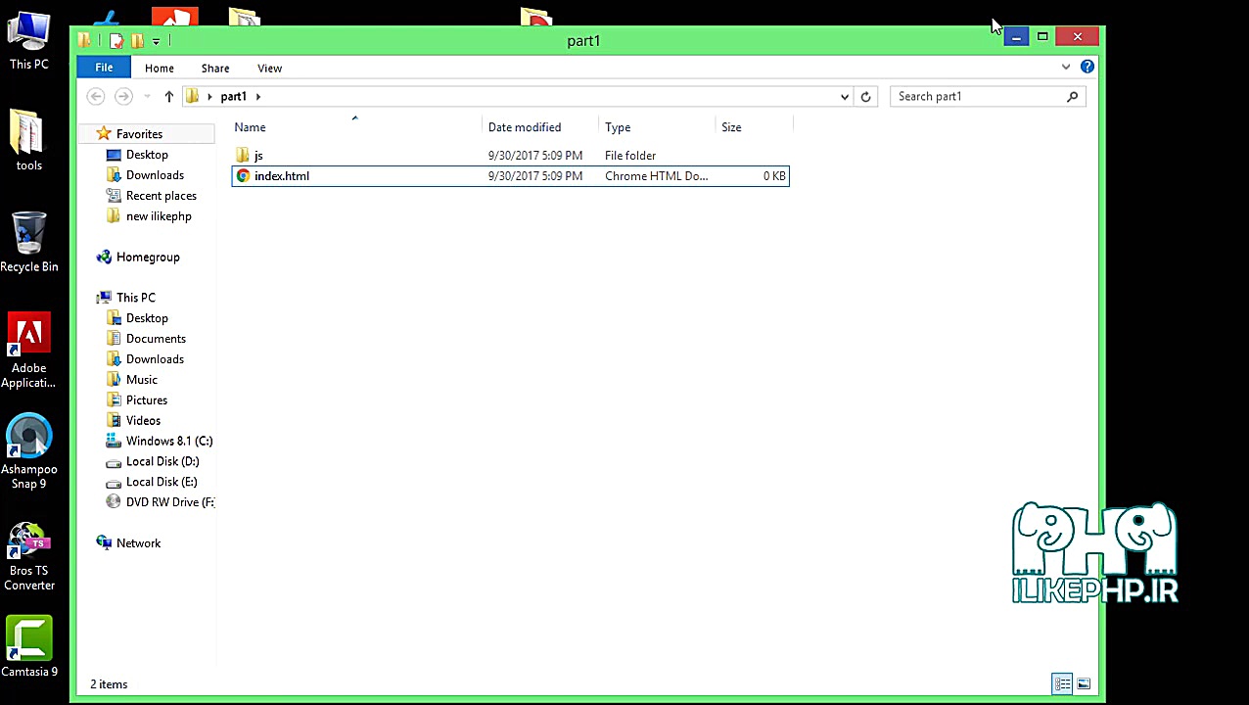1249x705 pixels.
Task: Expand the ribbon with the chevron
Action: coord(1066,67)
